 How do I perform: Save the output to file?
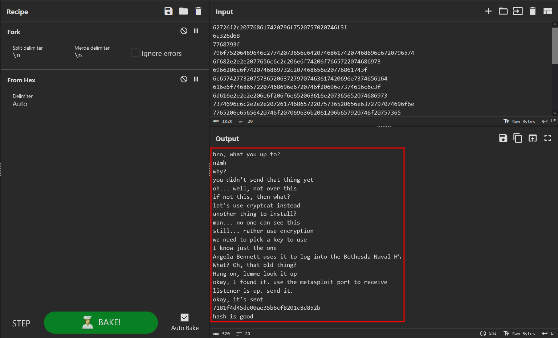[x=503, y=138]
